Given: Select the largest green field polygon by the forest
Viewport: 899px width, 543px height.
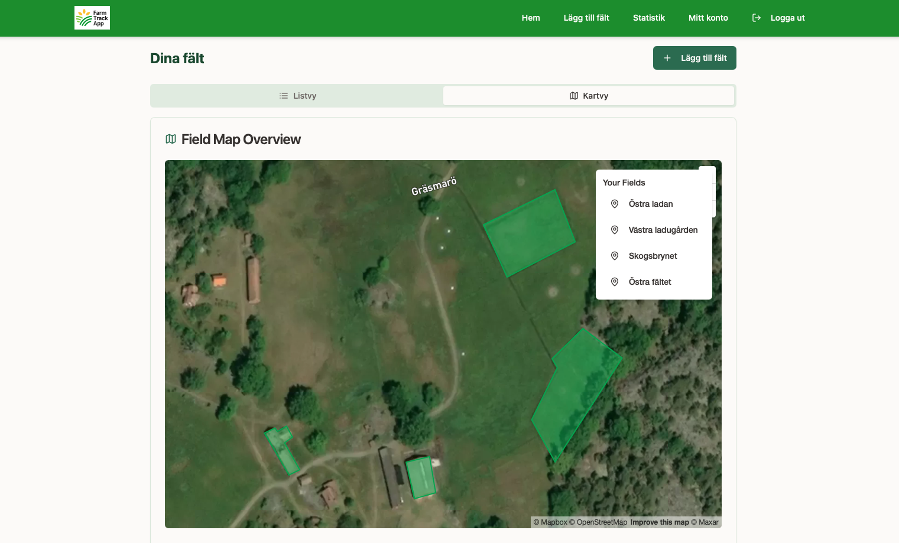Looking at the screenshot, I should (x=575, y=394).
